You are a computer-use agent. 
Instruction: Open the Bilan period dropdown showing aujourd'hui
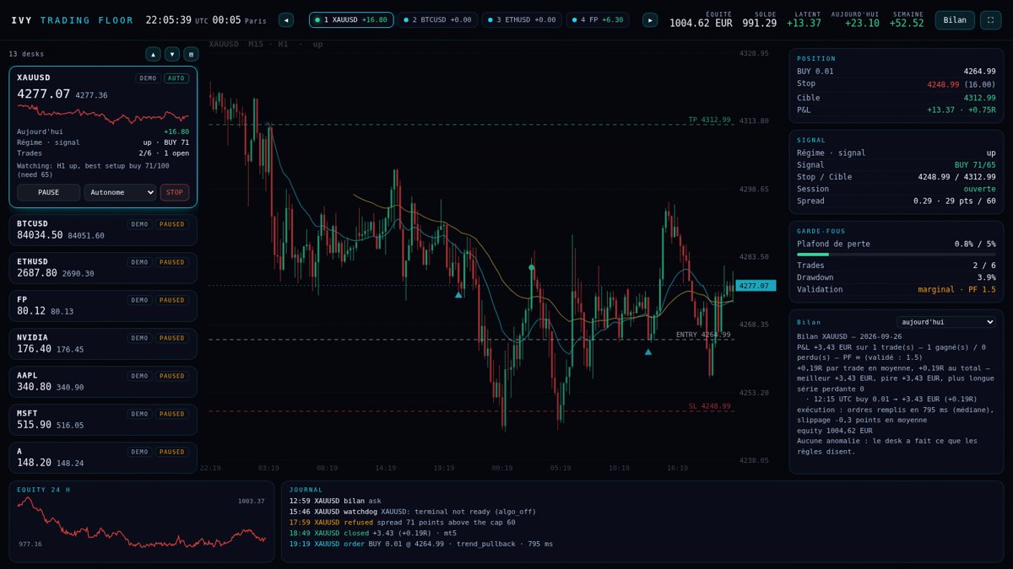tap(945, 322)
